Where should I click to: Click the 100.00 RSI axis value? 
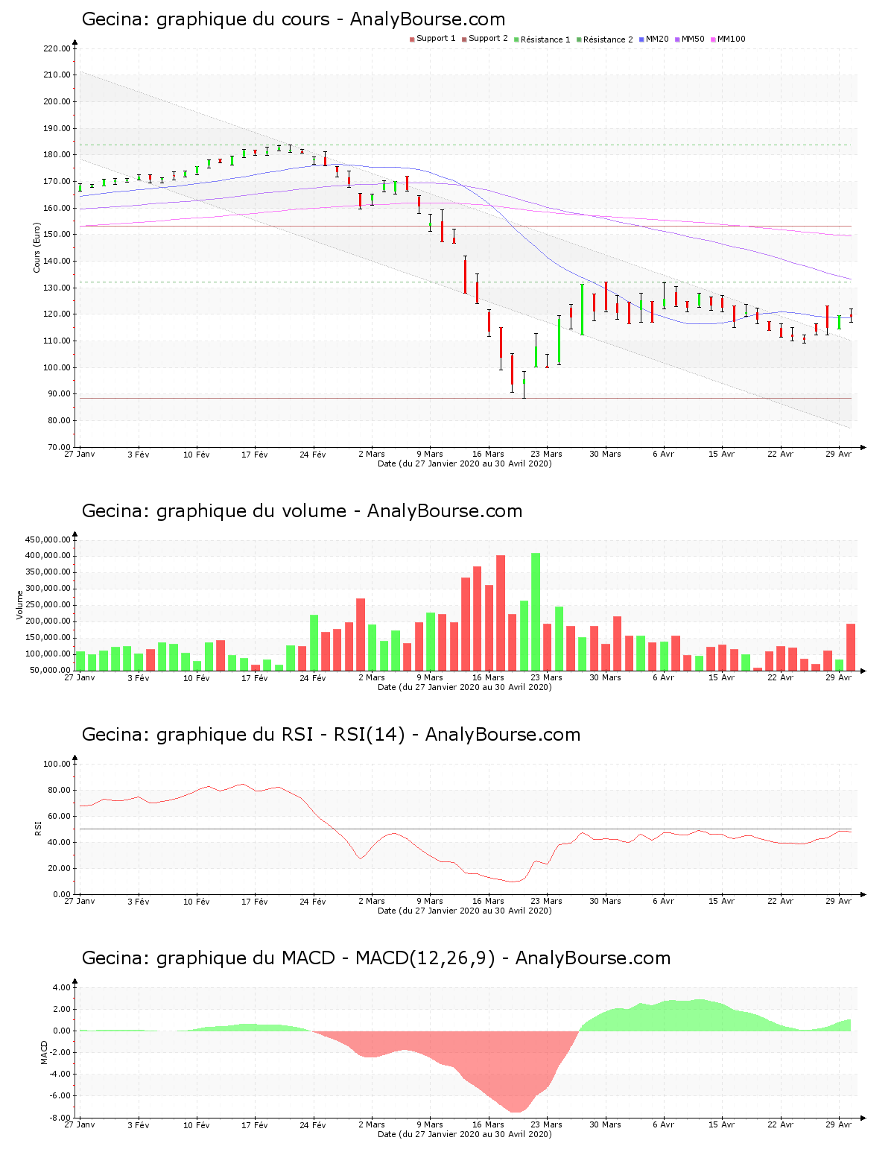tap(57, 764)
